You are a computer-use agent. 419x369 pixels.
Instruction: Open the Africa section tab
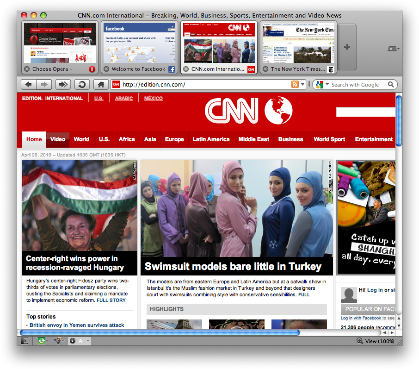[x=127, y=139]
